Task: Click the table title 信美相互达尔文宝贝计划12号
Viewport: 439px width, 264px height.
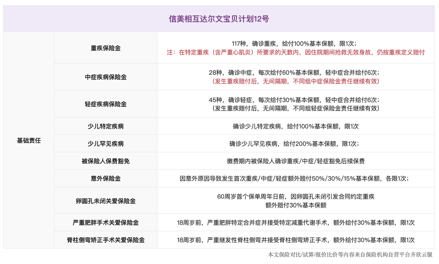Action: [219, 19]
